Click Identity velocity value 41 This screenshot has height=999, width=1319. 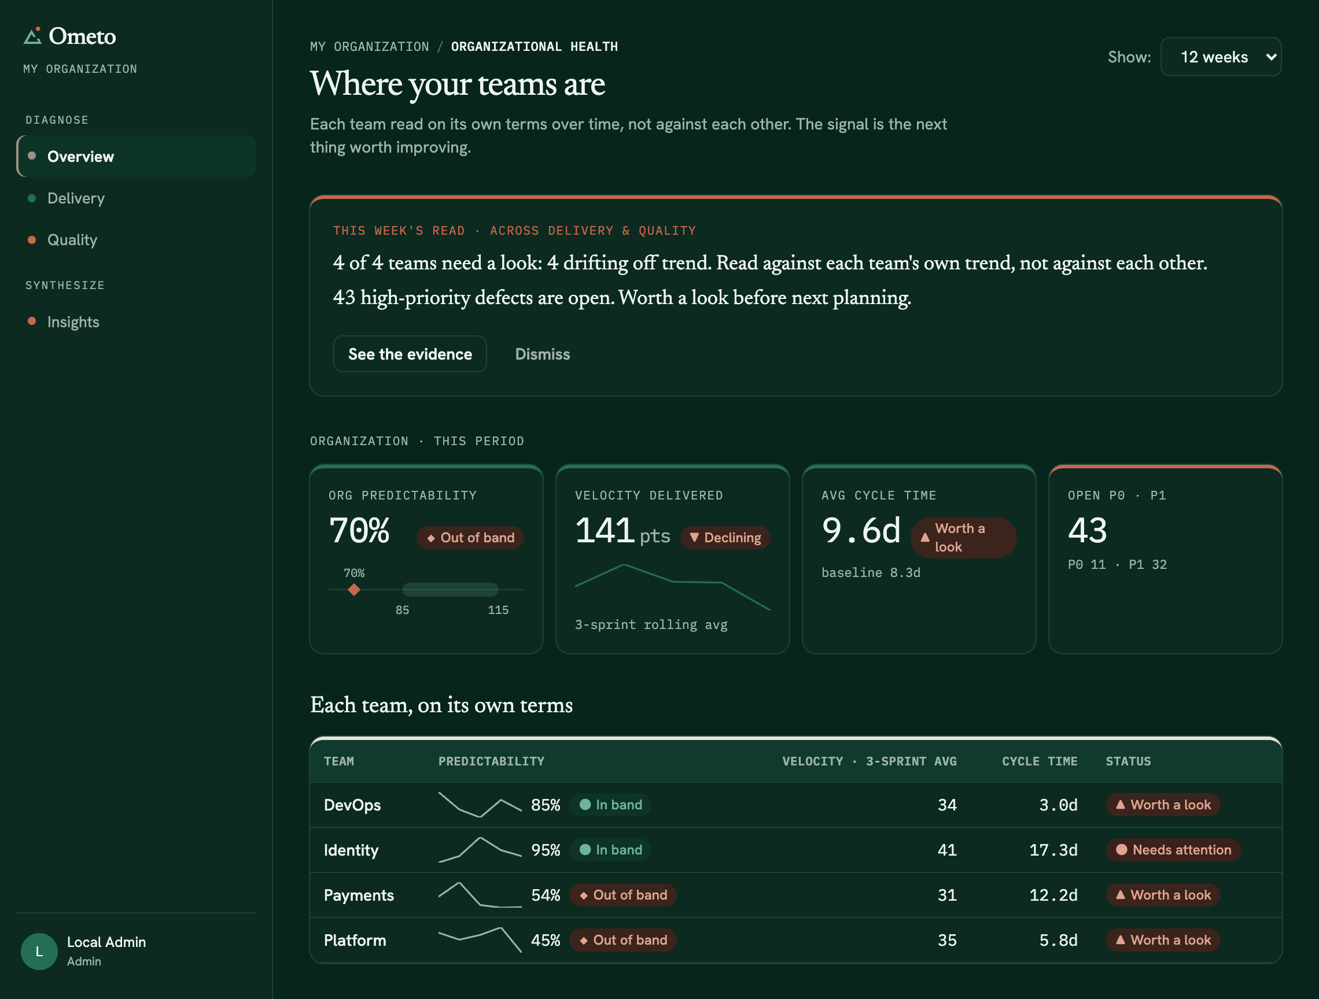coord(947,850)
